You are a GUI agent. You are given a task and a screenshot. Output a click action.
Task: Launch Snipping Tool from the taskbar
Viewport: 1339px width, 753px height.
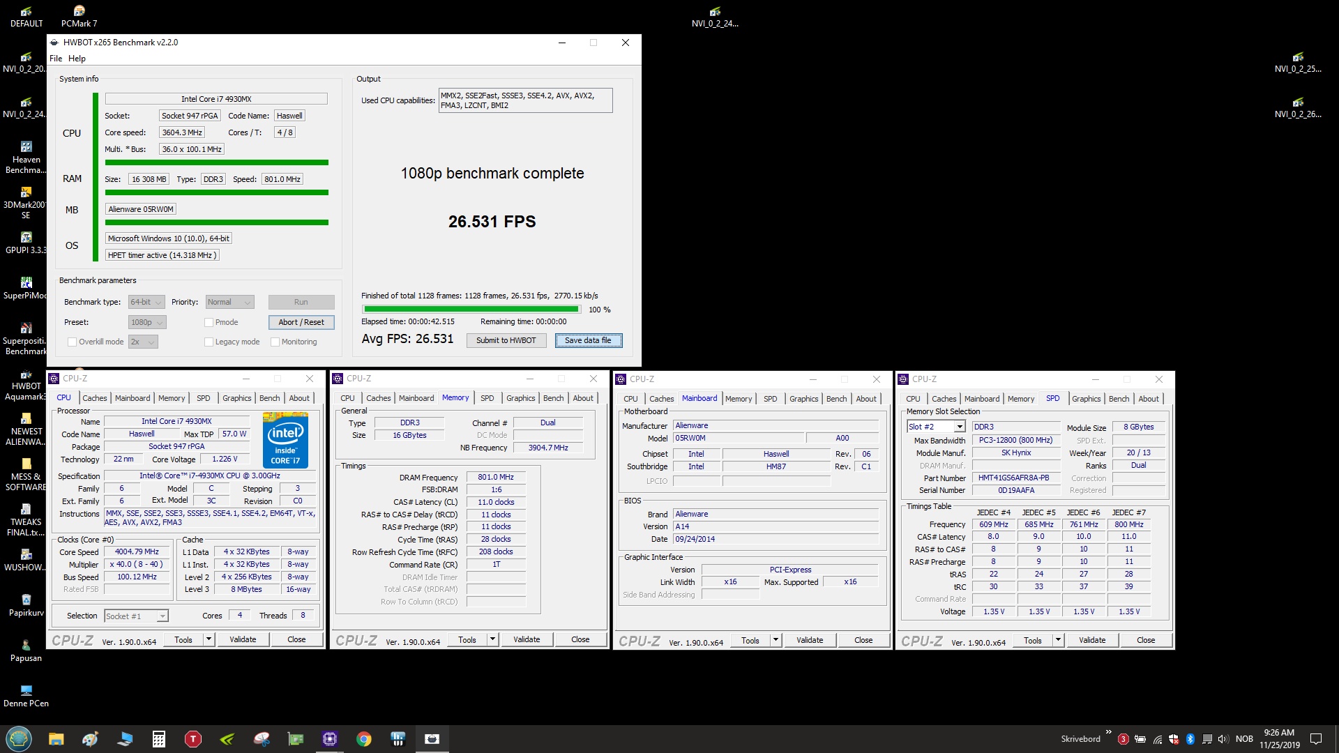(x=262, y=739)
